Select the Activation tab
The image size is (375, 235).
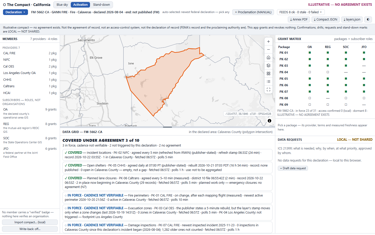click(80, 5)
